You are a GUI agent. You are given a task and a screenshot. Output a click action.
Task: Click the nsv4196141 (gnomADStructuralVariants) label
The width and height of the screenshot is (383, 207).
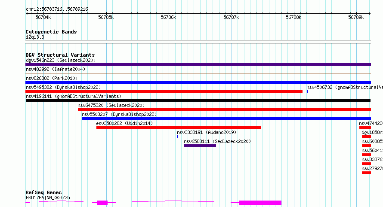(74, 96)
